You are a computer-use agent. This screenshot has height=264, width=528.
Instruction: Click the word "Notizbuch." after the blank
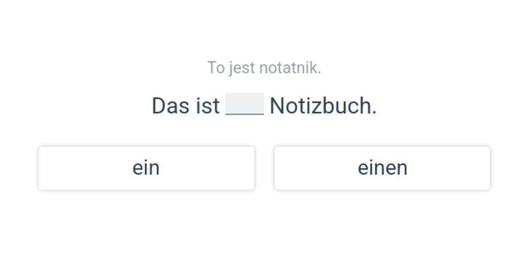tap(323, 106)
